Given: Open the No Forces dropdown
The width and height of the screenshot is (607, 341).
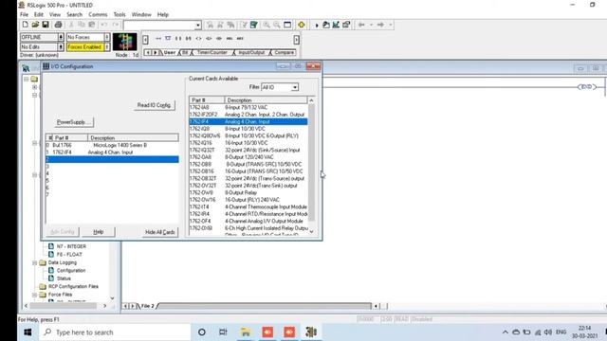Looking at the screenshot, I should pyautogui.click(x=107, y=37).
